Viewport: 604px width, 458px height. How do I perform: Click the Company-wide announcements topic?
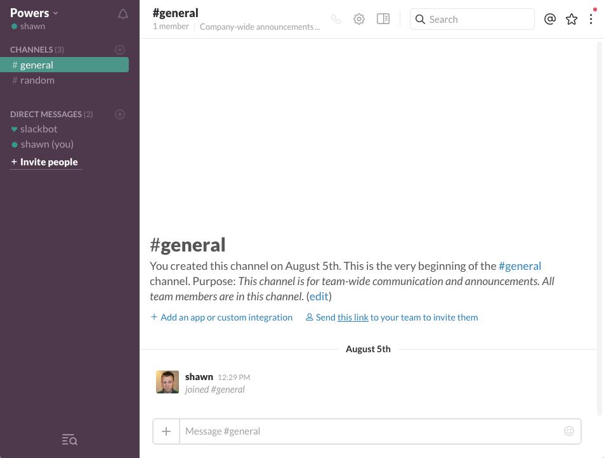tap(259, 27)
